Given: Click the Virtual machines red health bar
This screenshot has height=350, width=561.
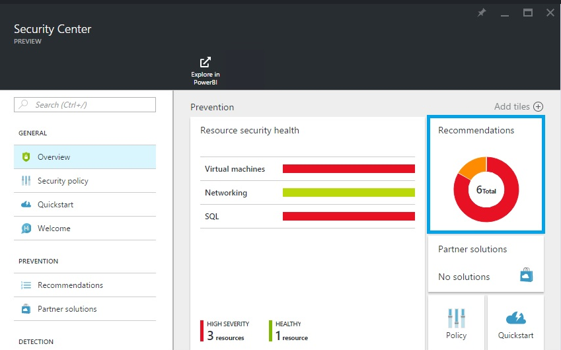Looking at the screenshot, I should point(348,169).
